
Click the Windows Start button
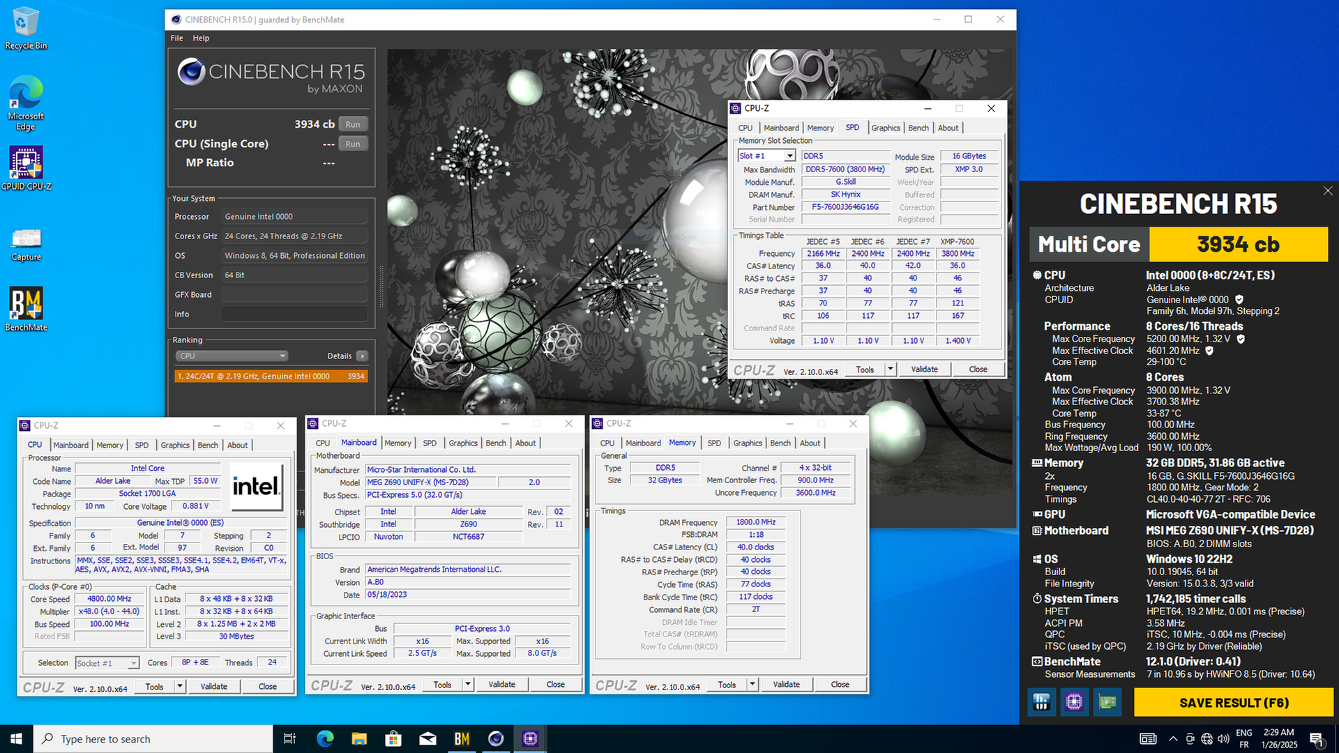[x=16, y=738]
